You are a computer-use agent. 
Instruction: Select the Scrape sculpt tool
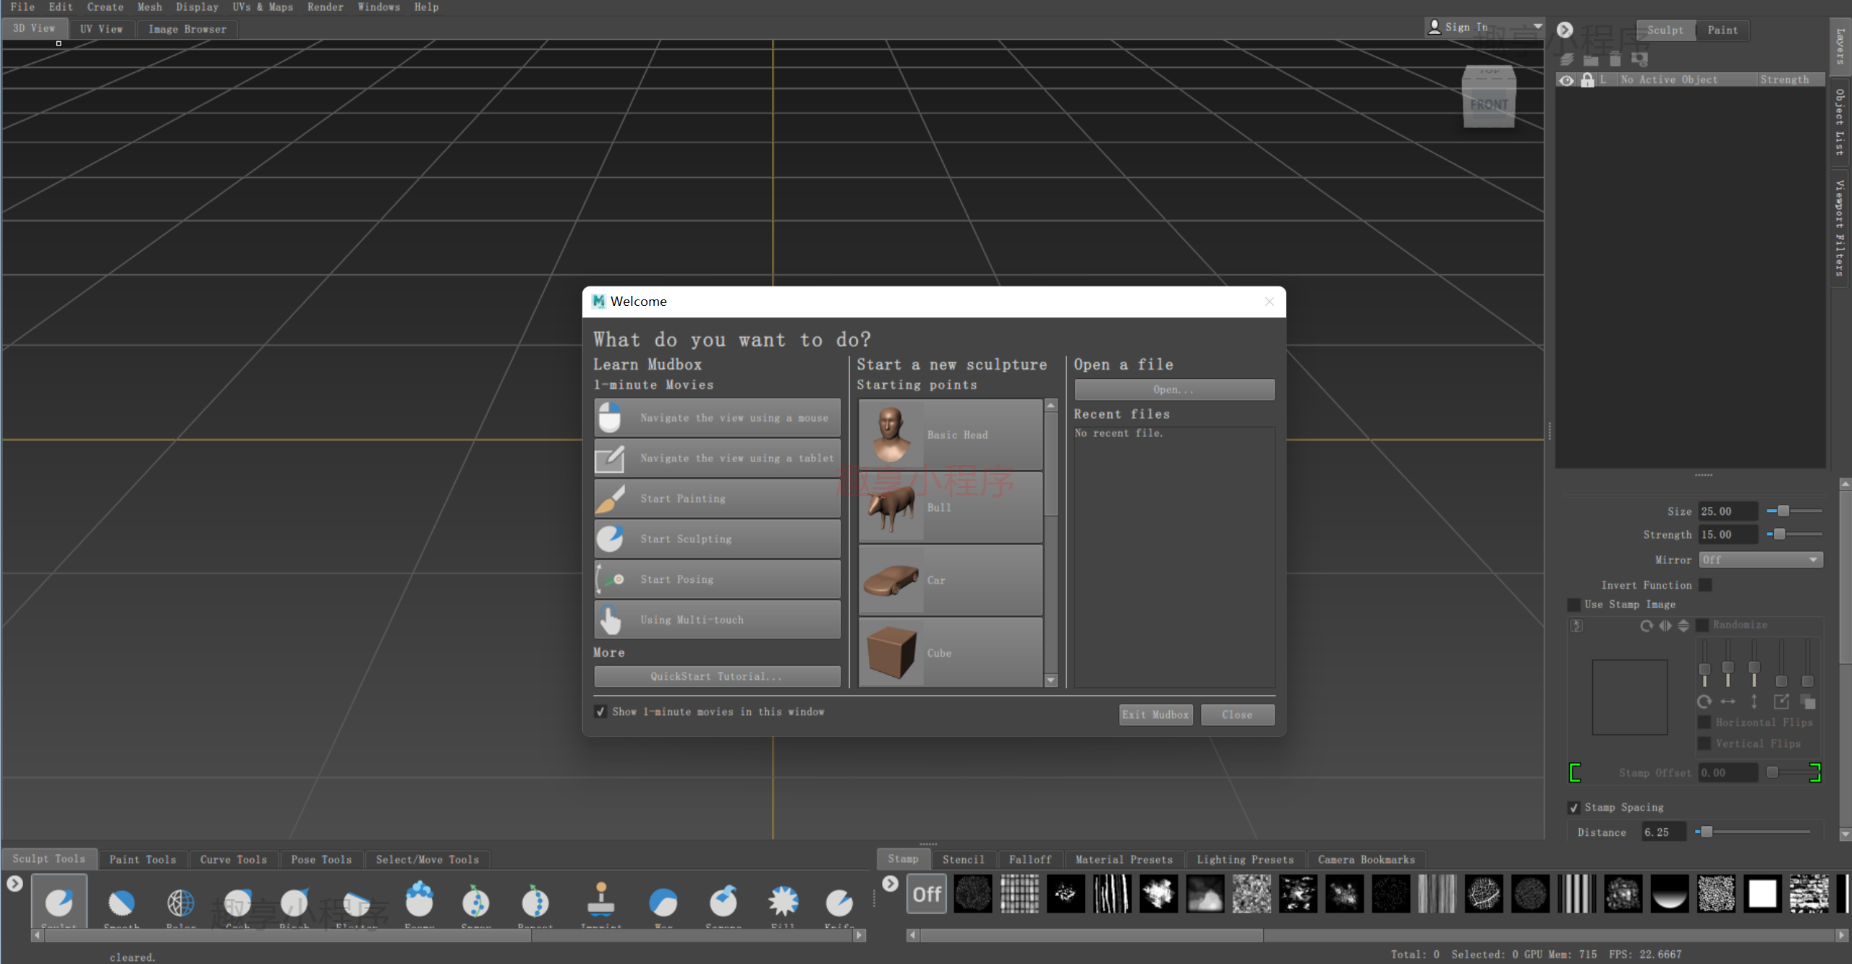(723, 902)
